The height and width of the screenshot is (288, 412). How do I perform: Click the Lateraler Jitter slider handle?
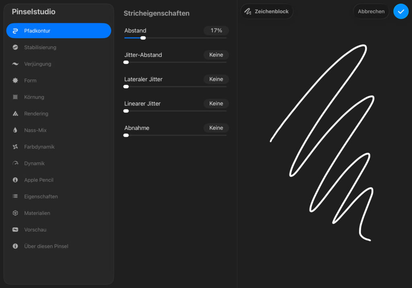pyautogui.click(x=126, y=87)
